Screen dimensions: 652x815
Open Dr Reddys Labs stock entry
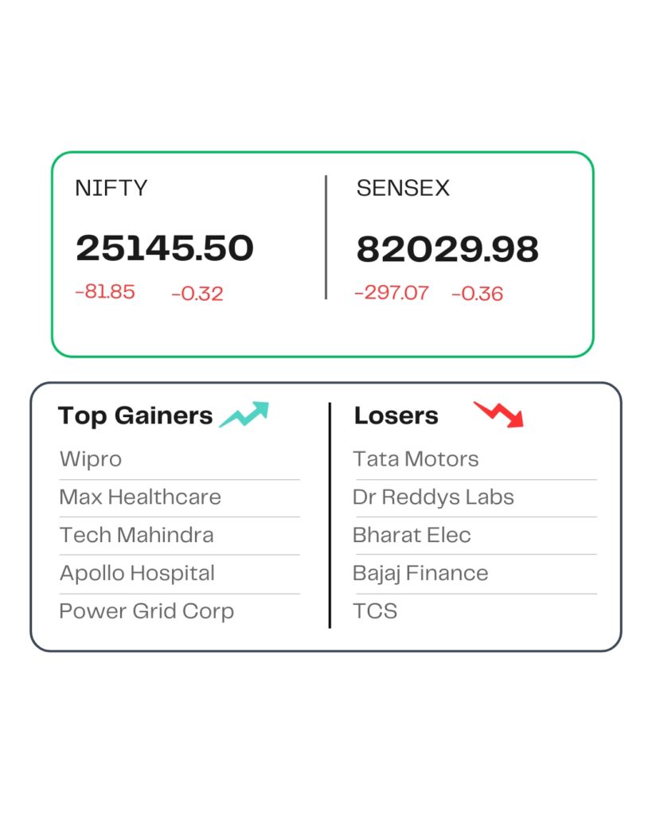pos(433,497)
